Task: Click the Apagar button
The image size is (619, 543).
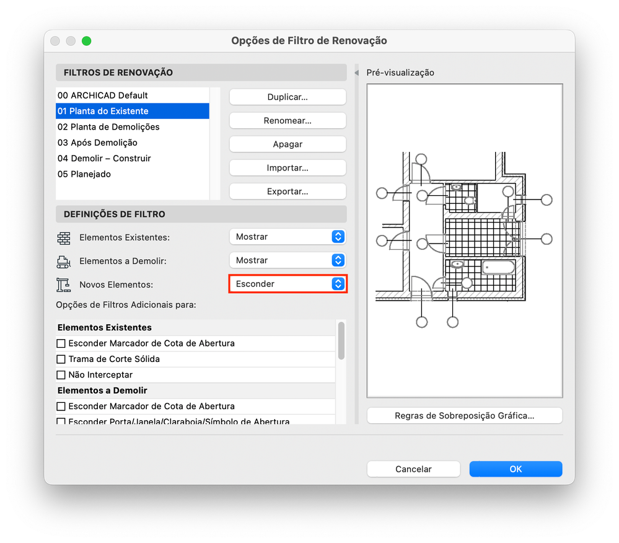Action: [x=288, y=144]
